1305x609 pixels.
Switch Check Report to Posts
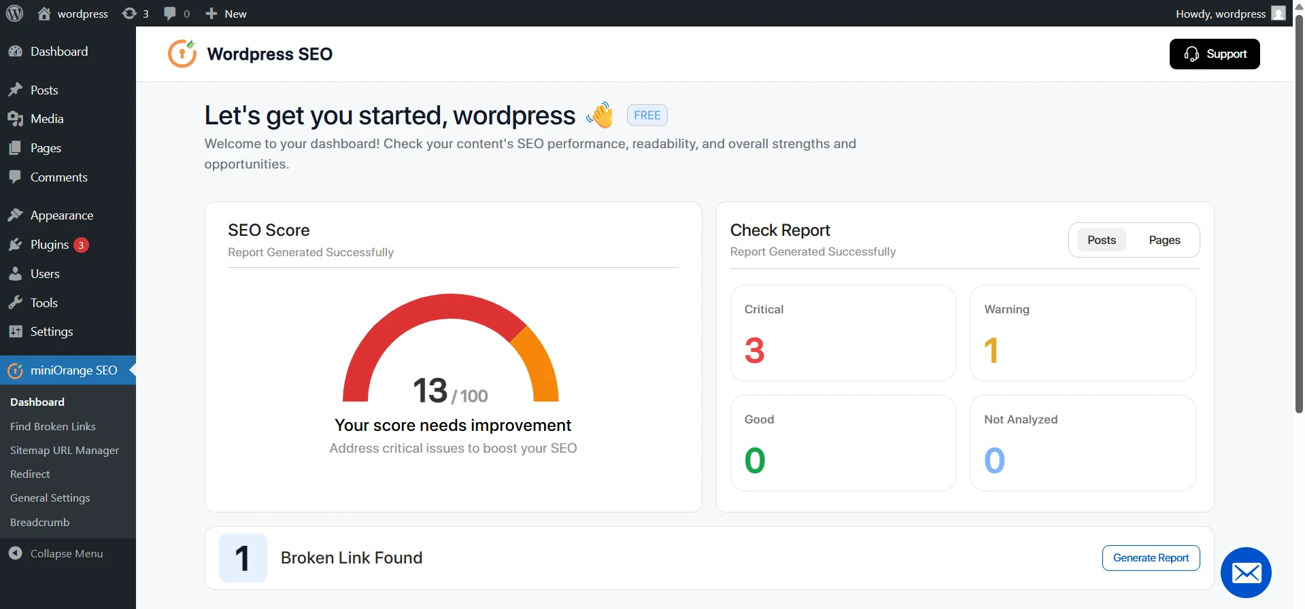click(x=1101, y=240)
